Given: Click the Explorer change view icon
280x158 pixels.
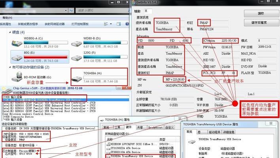Looking at the screenshot, I should coord(106,24).
